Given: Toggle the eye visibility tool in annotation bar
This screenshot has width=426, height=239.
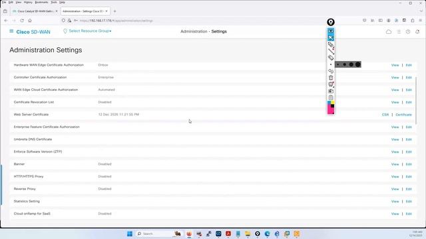Looking at the screenshot, I should click(331, 31).
